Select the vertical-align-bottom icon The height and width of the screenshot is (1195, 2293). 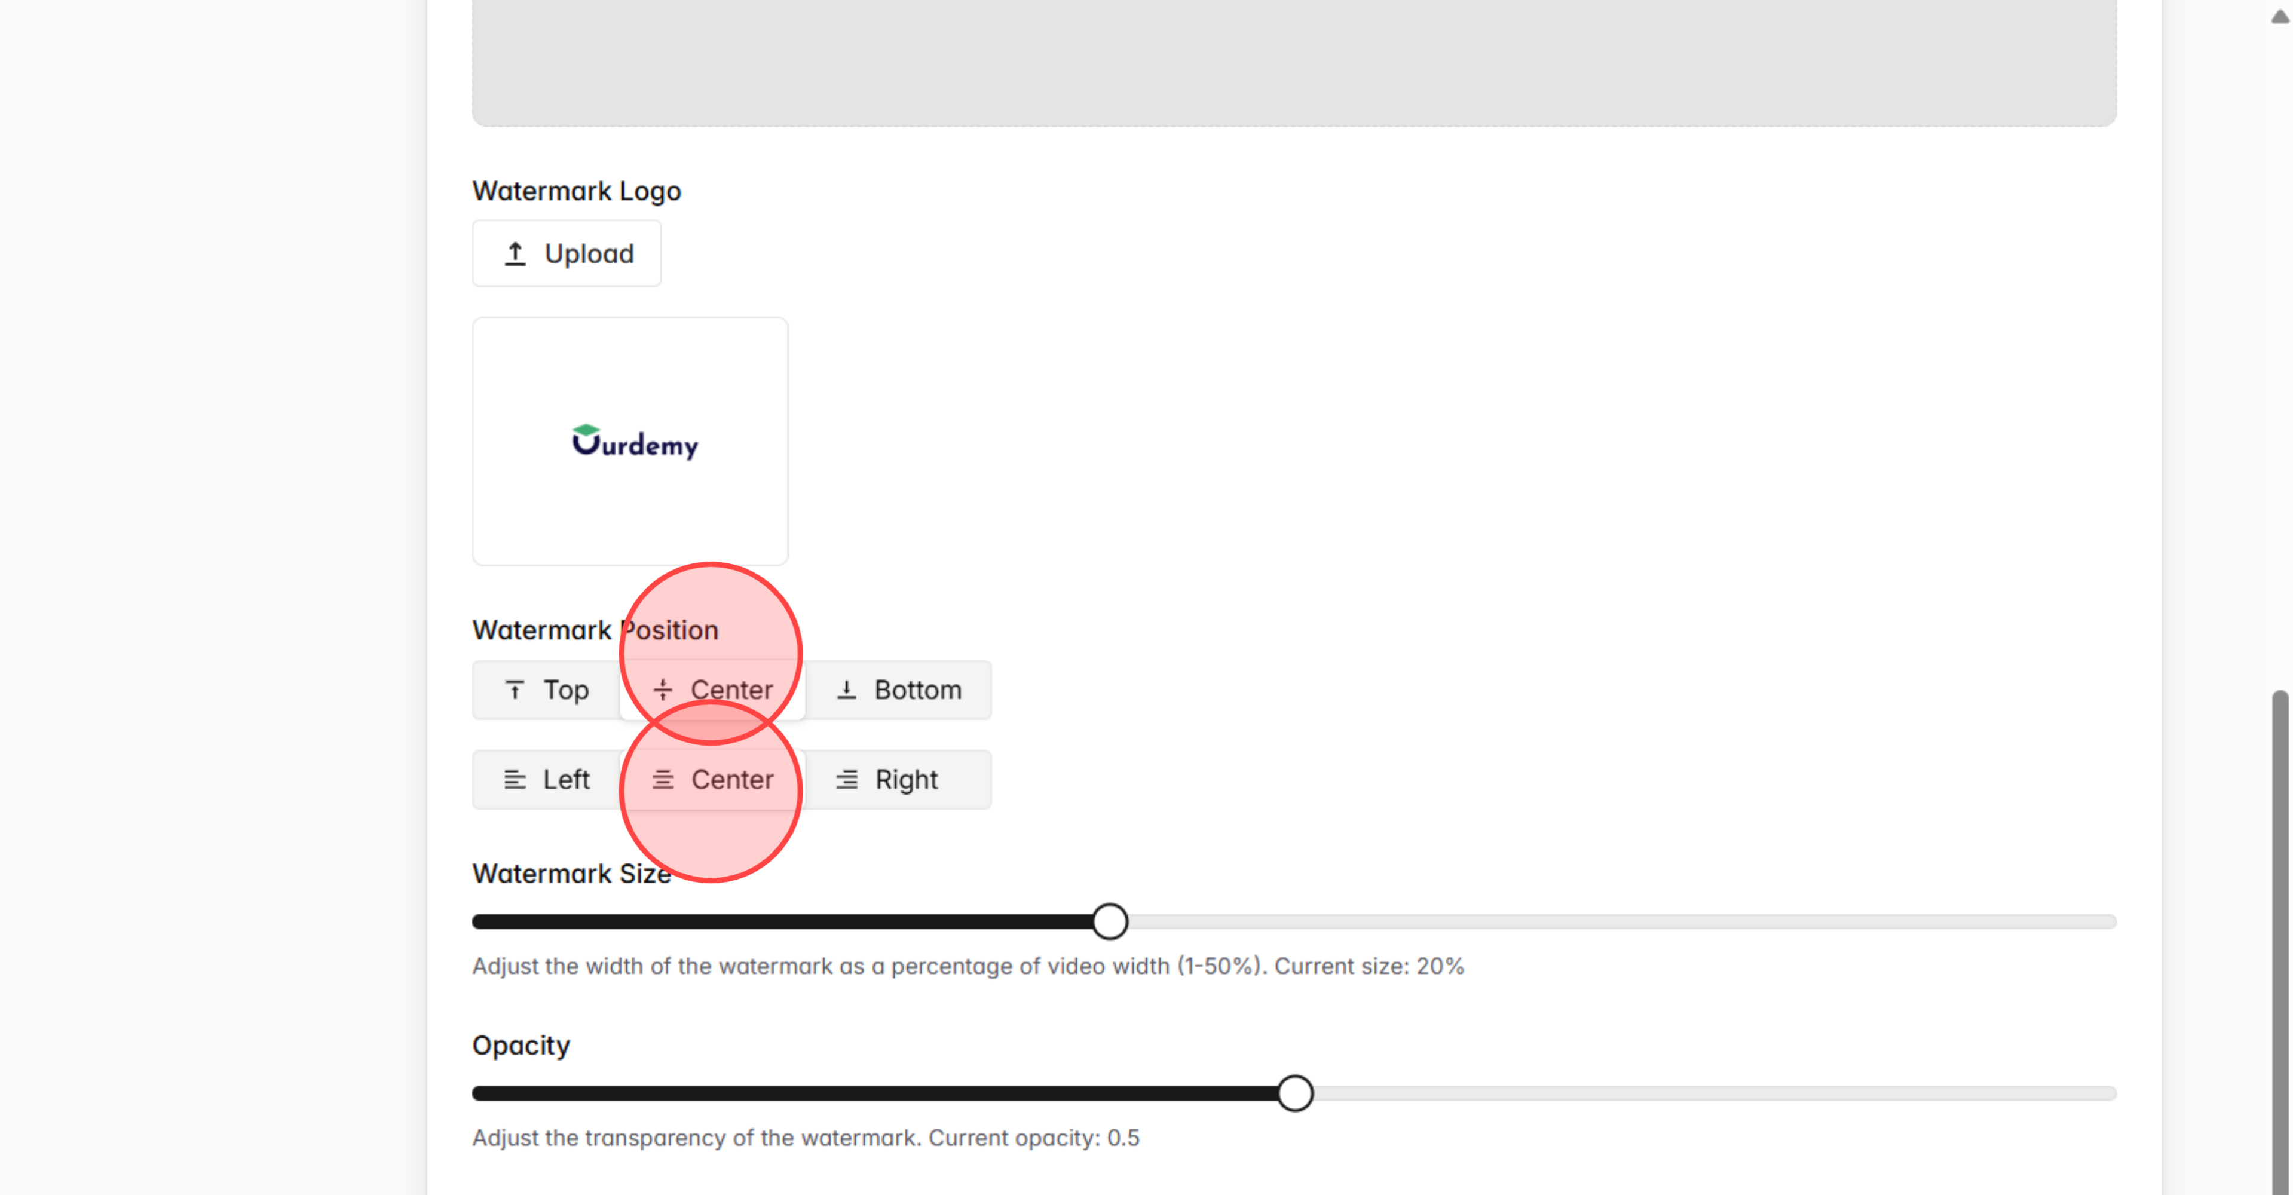coord(847,690)
